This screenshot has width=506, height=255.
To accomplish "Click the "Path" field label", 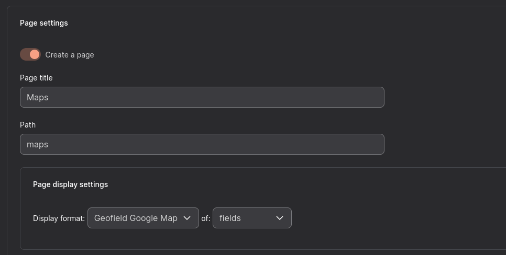I will pos(28,125).
